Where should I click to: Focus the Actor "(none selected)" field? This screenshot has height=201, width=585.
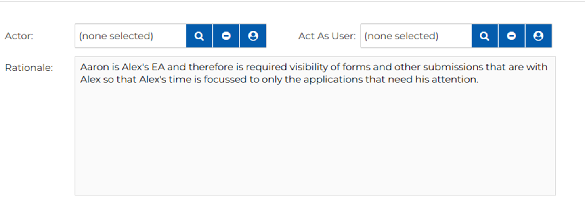(x=130, y=36)
